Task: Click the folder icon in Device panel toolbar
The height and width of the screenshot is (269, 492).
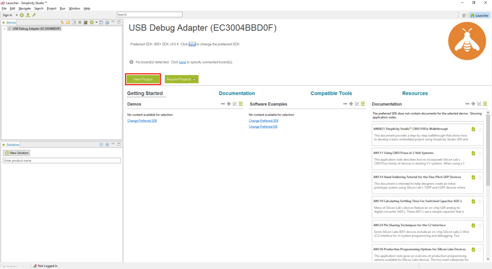Action: coord(68,23)
